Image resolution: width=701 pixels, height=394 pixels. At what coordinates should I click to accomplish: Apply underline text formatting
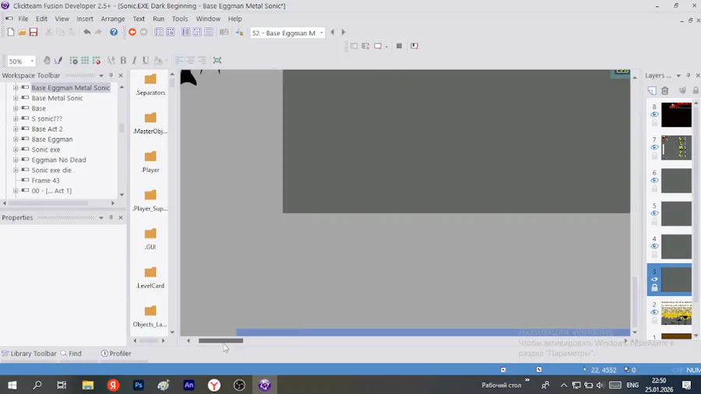[146, 60]
